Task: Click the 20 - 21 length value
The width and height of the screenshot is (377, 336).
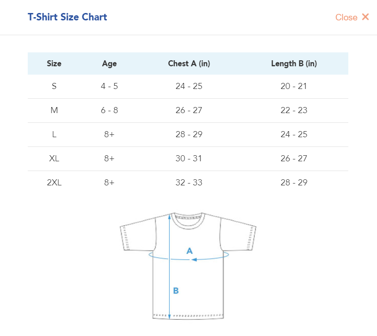Action: coord(294,86)
